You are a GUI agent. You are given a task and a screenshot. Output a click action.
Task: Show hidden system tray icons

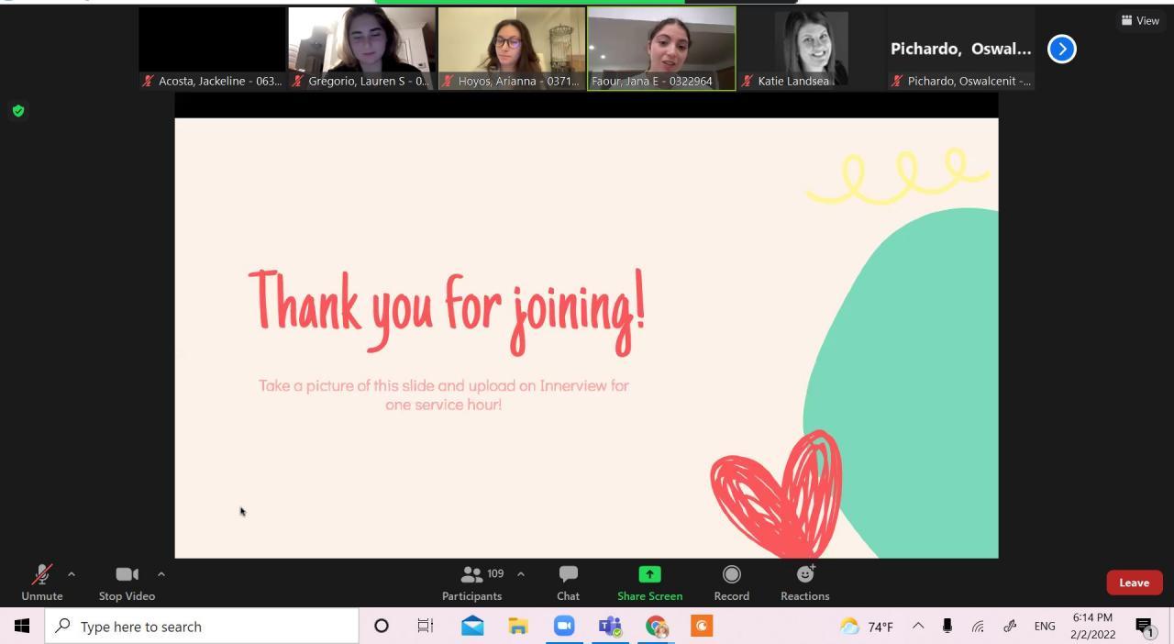point(918,627)
